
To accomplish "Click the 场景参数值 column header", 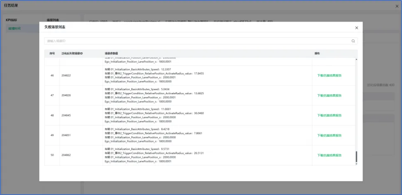I will click(x=111, y=54).
